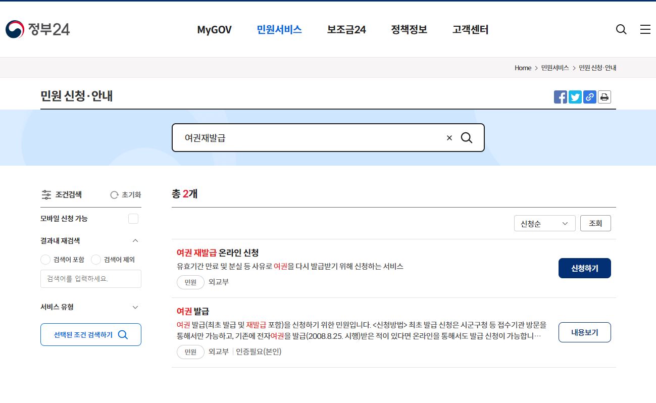Viewport: 656px width, 403px height.
Task: Open the hamburger menu at top right
Action: (x=645, y=30)
